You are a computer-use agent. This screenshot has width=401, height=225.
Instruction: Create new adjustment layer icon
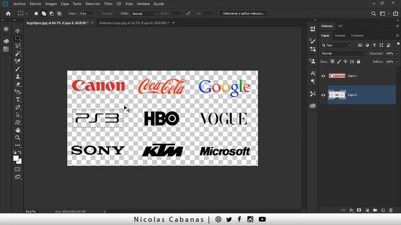(367, 210)
